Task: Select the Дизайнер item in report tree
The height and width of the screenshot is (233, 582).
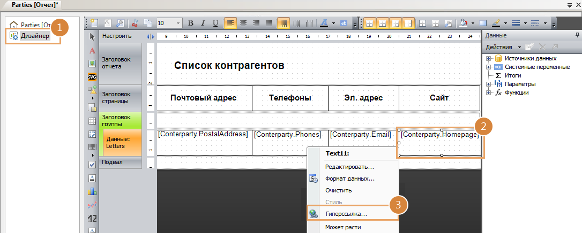Action: [x=35, y=36]
